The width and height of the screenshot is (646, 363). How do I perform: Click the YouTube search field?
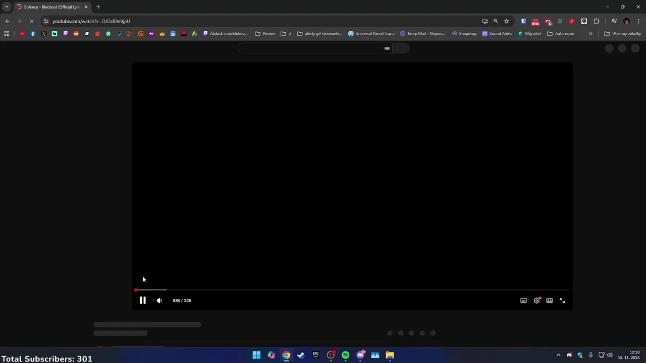pyautogui.click(x=314, y=48)
